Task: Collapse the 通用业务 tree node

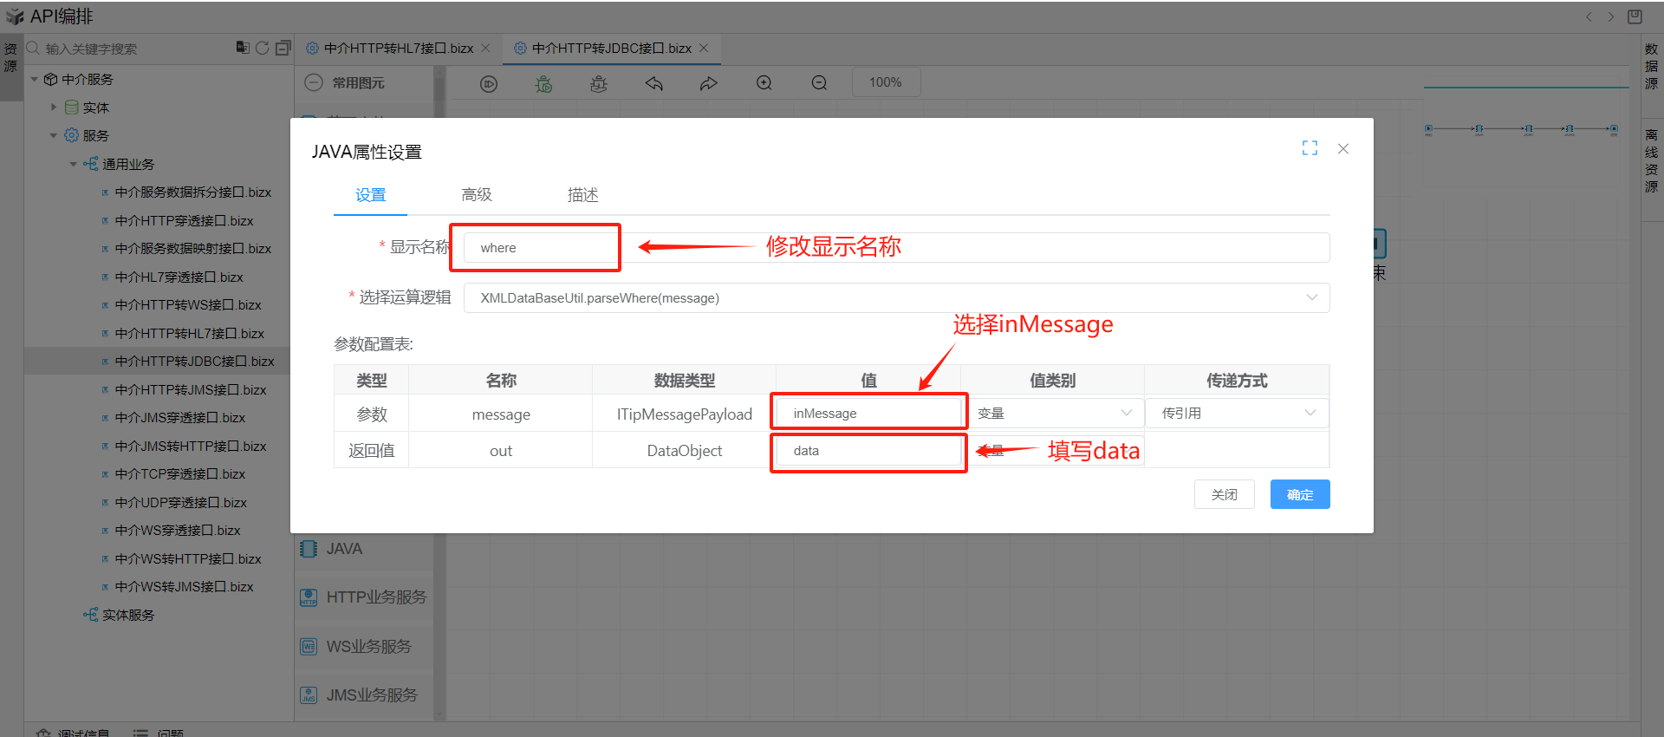Action: pyautogui.click(x=74, y=164)
